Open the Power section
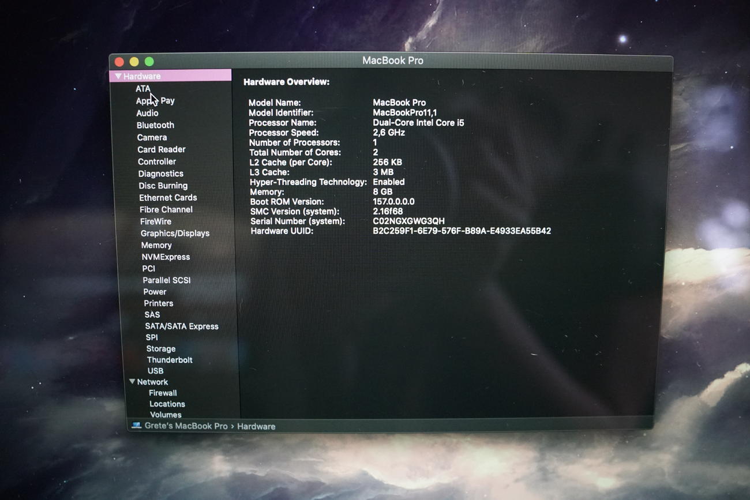This screenshot has height=500, width=750. coord(155,291)
